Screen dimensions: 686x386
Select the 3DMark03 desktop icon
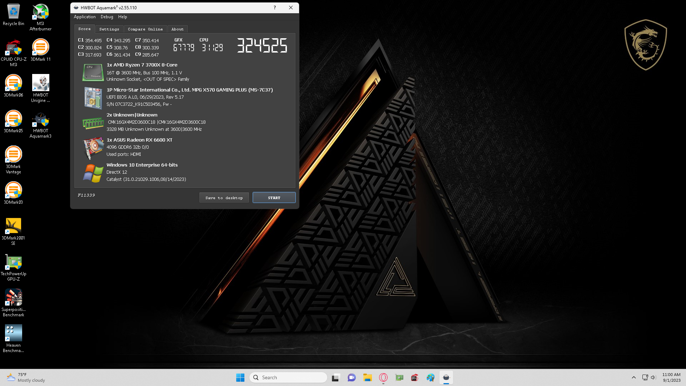point(13,193)
